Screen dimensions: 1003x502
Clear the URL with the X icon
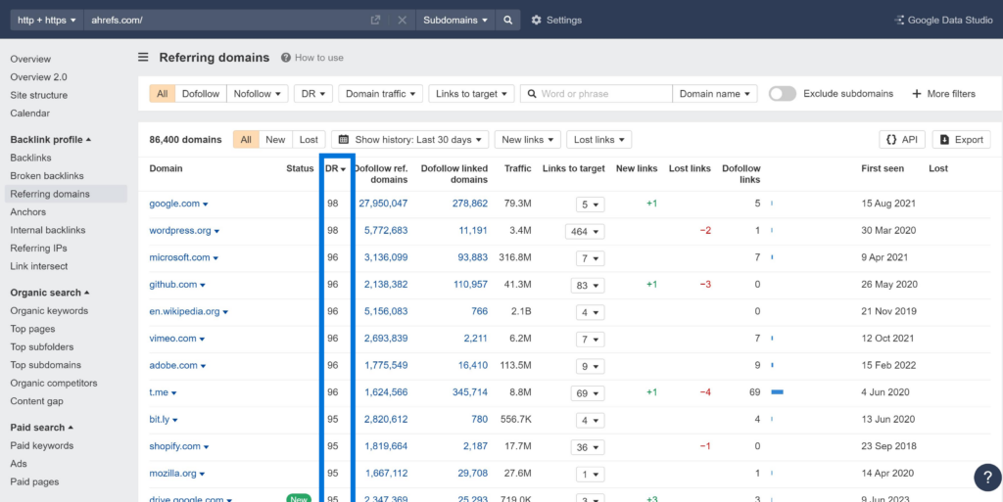point(402,20)
